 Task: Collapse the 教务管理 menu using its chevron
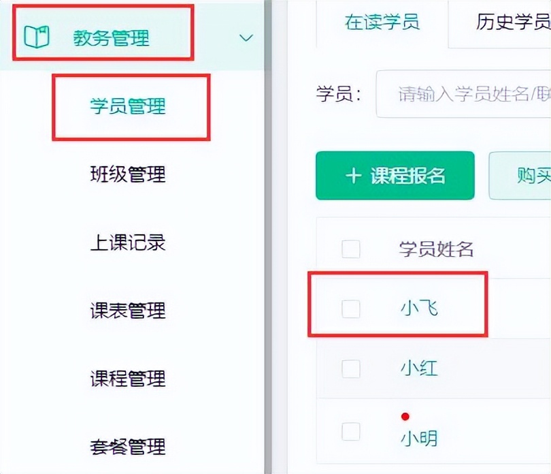point(245,38)
